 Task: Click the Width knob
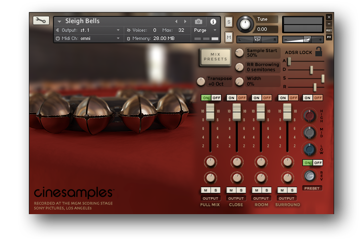pyautogui.click(x=239, y=81)
